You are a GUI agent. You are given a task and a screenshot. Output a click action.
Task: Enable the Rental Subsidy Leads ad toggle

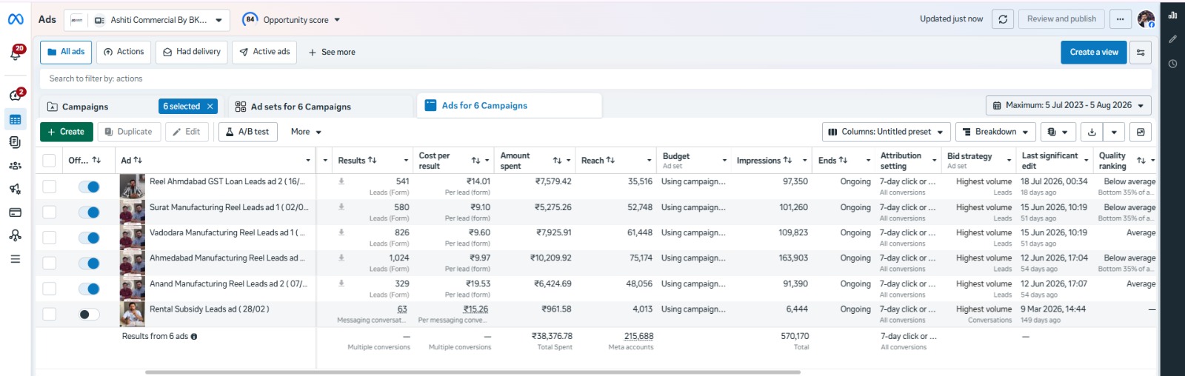(89, 315)
